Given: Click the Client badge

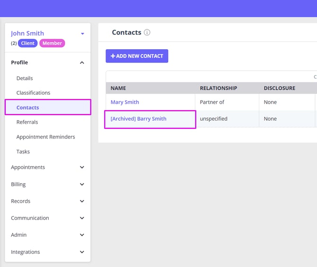Looking at the screenshot, I should click(x=28, y=43).
